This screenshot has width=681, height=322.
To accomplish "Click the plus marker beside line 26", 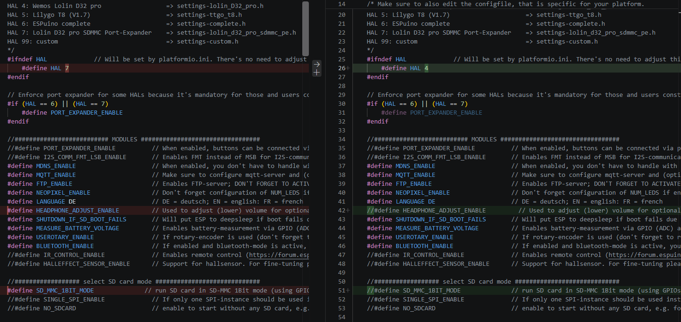I will [348, 68].
